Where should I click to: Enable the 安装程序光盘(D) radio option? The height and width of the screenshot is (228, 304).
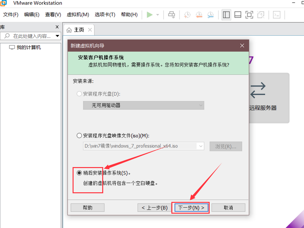[79, 94]
